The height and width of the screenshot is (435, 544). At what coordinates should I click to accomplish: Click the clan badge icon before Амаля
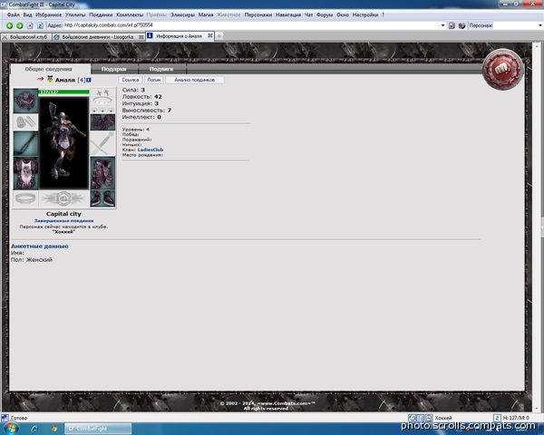[x=50, y=80]
